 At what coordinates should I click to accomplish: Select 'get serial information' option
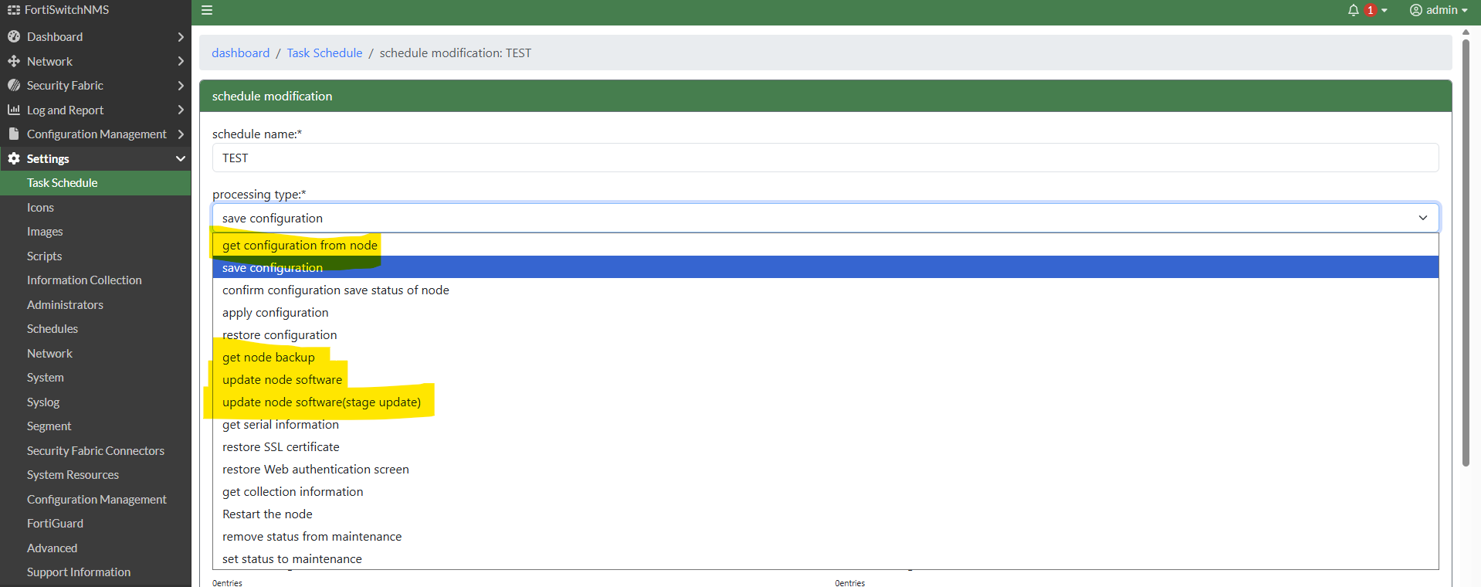[x=825, y=424]
